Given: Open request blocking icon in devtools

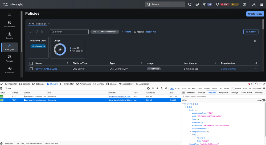Looking at the screenshot, I should point(166,88).
